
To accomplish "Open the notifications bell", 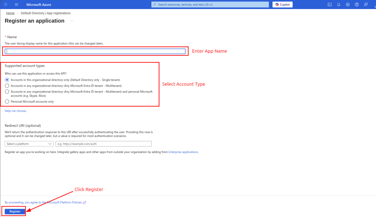I will [339, 5].
